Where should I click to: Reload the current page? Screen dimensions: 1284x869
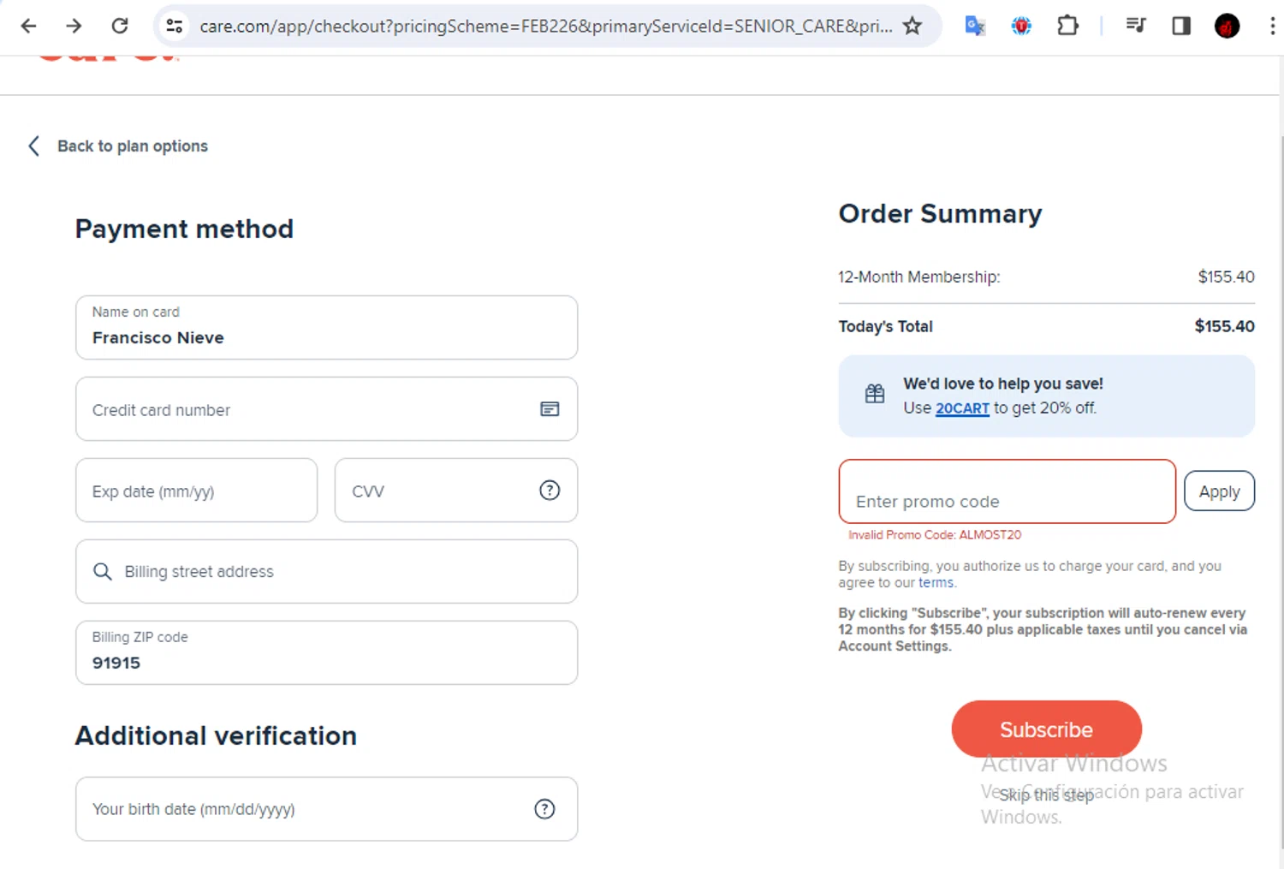coord(120,26)
